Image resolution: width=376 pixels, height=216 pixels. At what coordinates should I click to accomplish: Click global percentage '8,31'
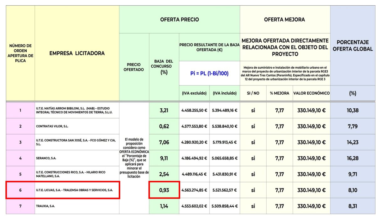(352, 206)
